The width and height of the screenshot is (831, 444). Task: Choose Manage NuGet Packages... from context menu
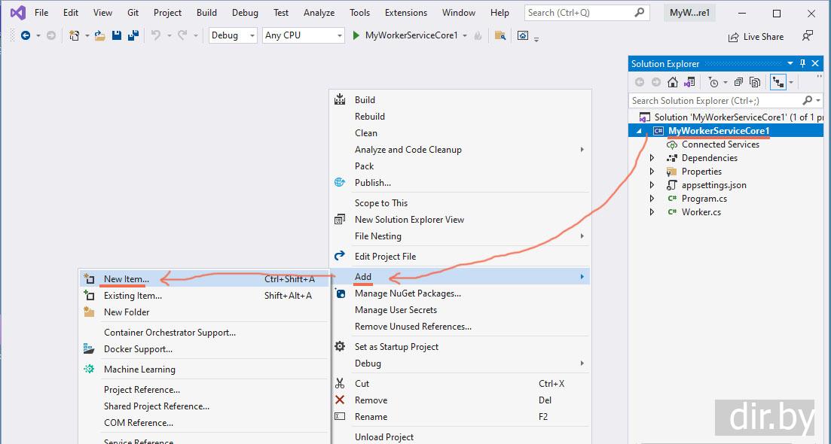tap(408, 293)
